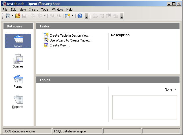Open the Window menu
Screen dimensions: 183x135
(57, 10)
